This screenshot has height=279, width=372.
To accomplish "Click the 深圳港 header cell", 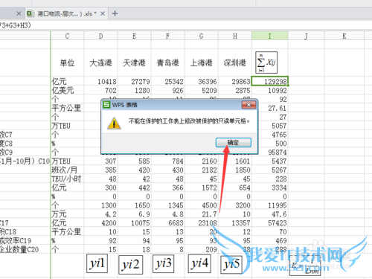I will pos(235,62).
